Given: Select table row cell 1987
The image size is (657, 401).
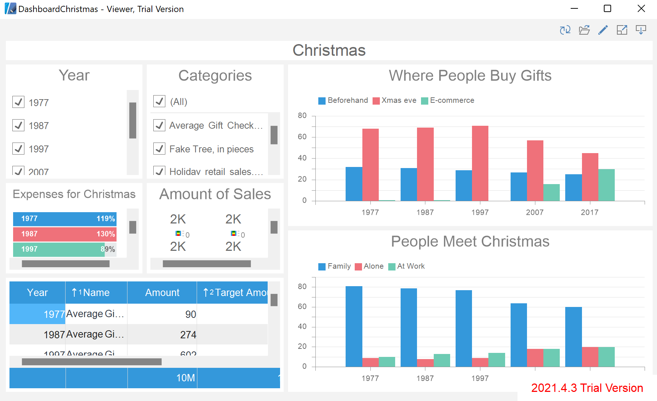Looking at the screenshot, I should tap(37, 334).
